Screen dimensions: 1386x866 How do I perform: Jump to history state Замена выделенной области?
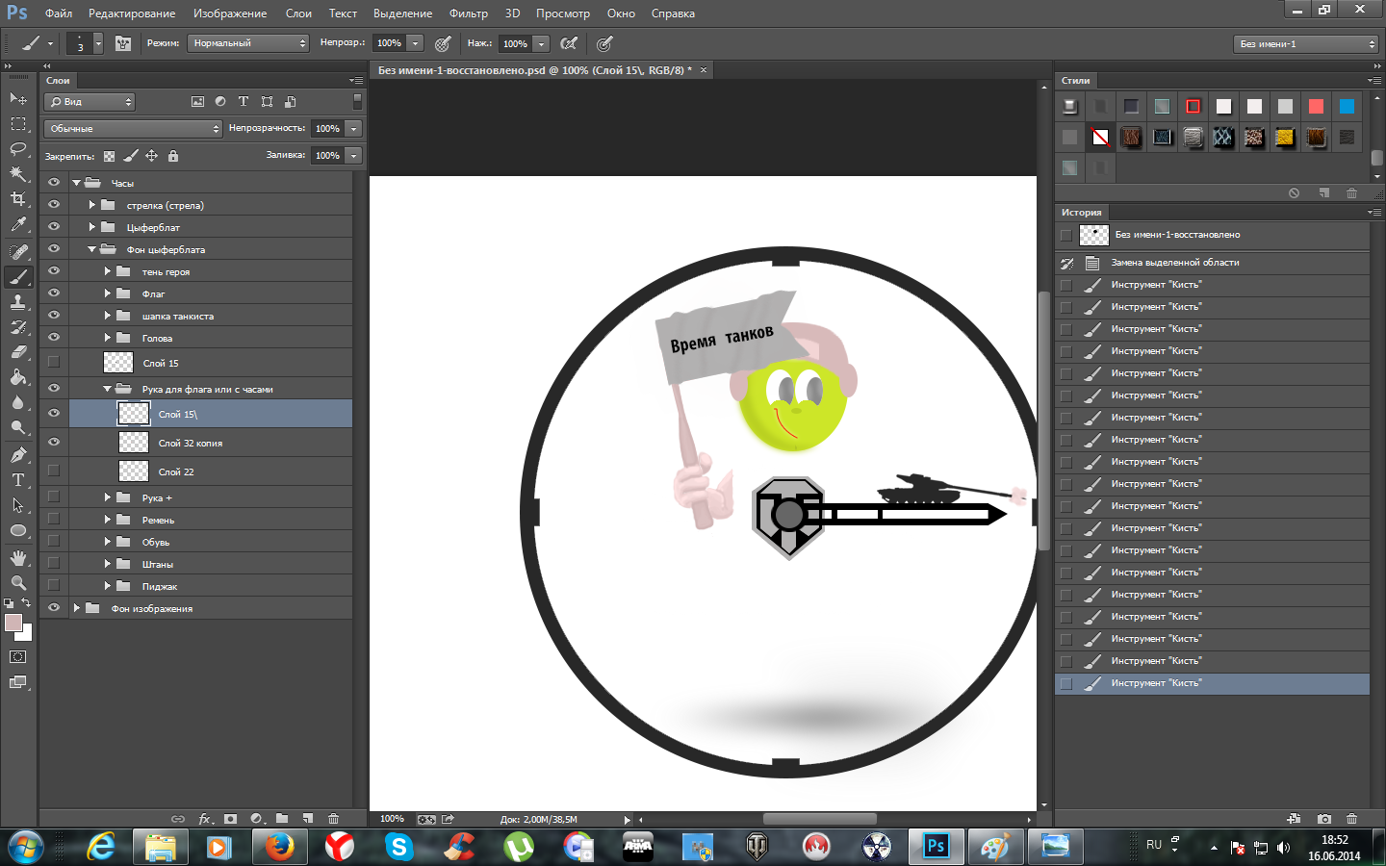coord(1174,263)
